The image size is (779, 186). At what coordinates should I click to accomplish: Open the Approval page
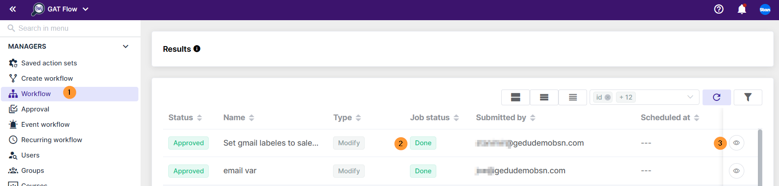[35, 109]
